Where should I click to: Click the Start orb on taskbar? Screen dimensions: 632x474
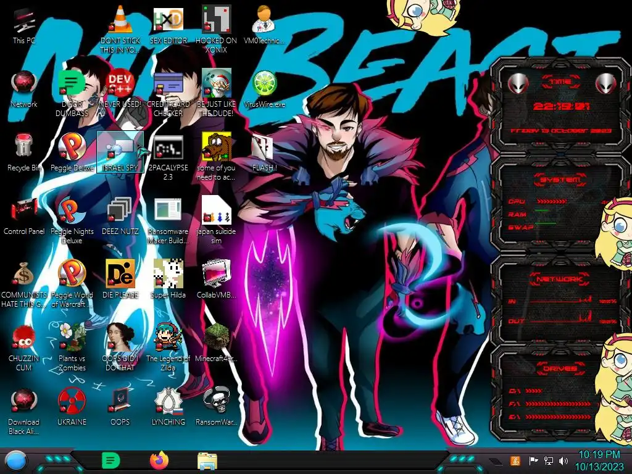(16, 460)
